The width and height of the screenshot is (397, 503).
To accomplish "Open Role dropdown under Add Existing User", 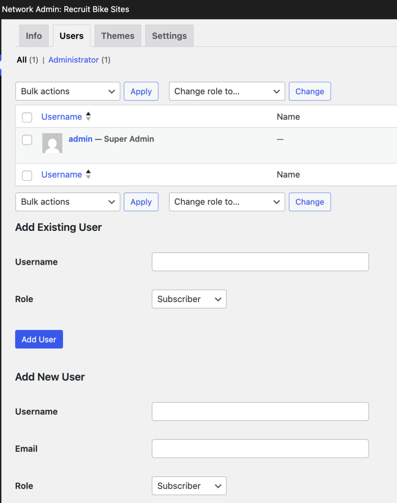I will tap(189, 299).
